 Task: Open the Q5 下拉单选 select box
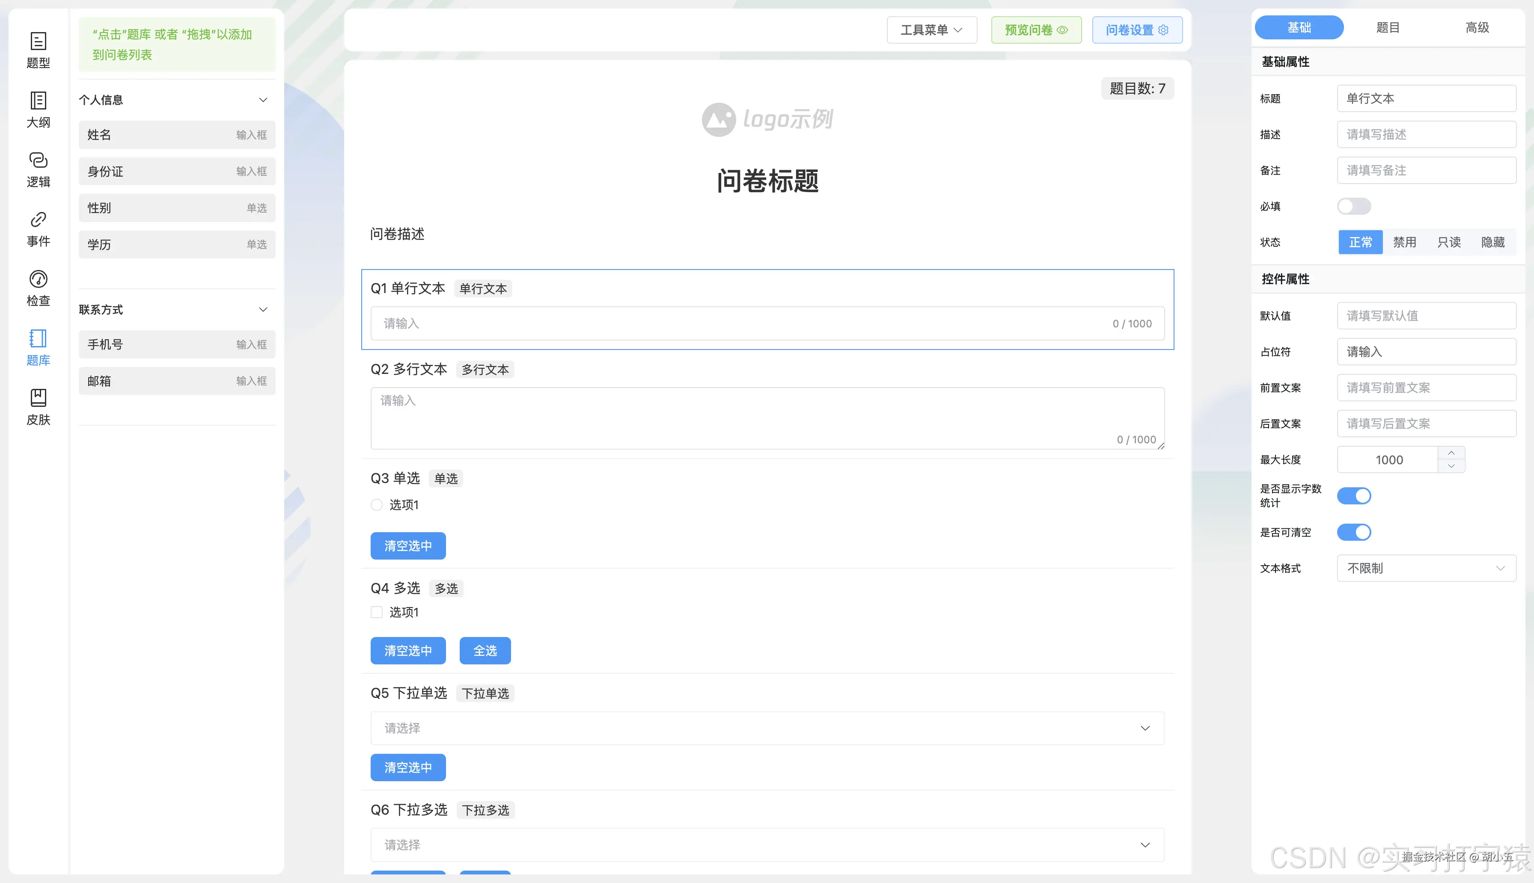pos(767,728)
